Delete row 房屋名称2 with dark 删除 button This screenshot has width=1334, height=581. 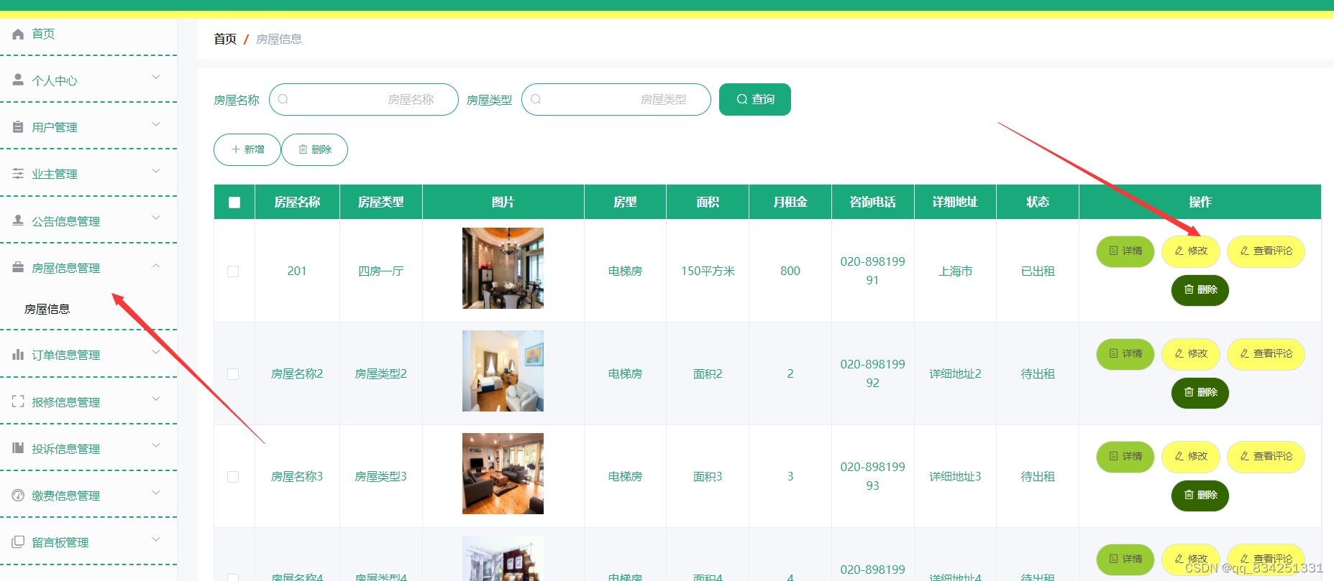[x=1200, y=393]
